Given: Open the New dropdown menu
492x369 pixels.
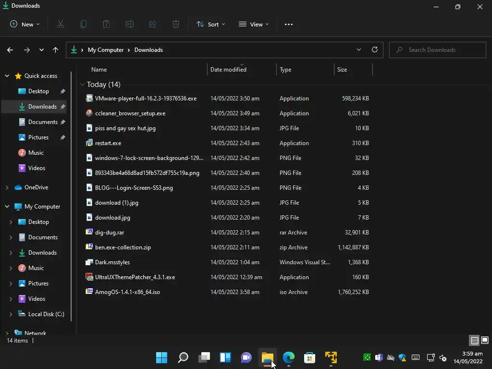Looking at the screenshot, I should (x=25, y=24).
